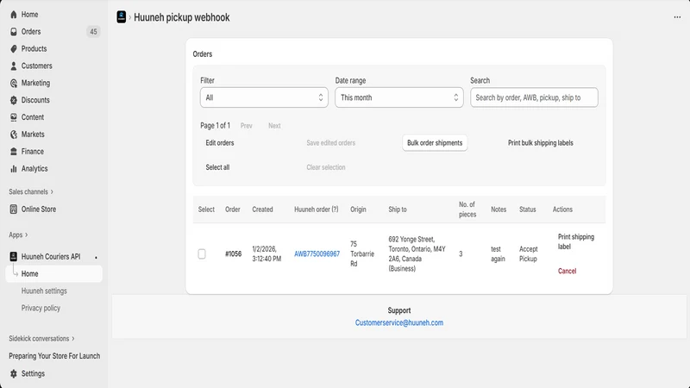Click the Accept Pickup status cell
Image resolution: width=690 pixels, height=388 pixels.
pos(528,253)
